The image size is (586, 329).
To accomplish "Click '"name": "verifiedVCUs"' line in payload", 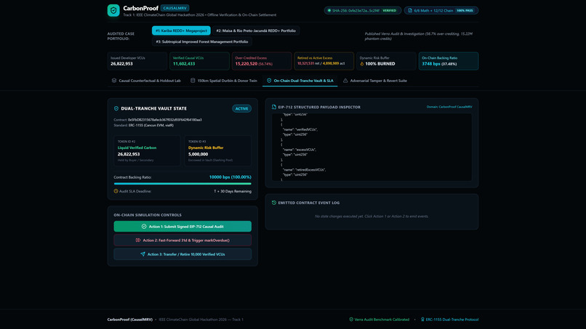I will pyautogui.click(x=300, y=129).
